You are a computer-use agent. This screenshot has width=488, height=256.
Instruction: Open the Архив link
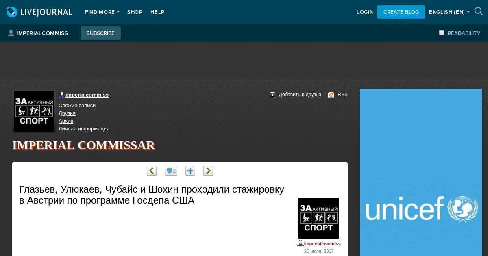[66, 121]
